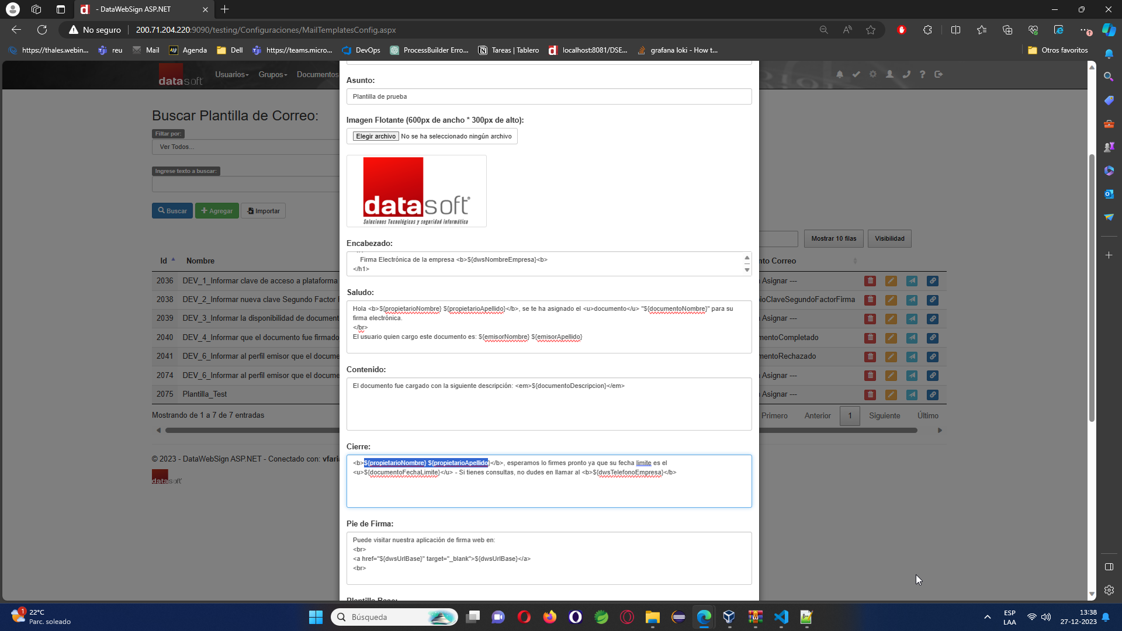
Task: Sort table by Id column
Action: 168,261
